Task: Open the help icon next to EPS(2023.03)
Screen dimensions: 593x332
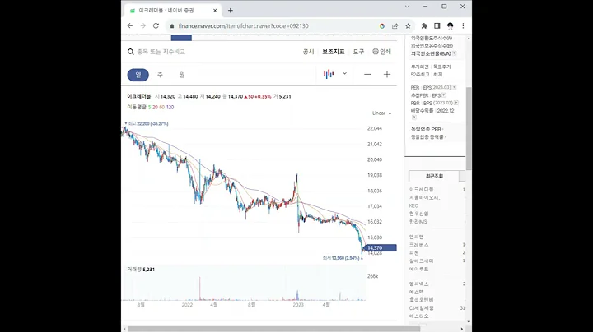Action: [454, 88]
